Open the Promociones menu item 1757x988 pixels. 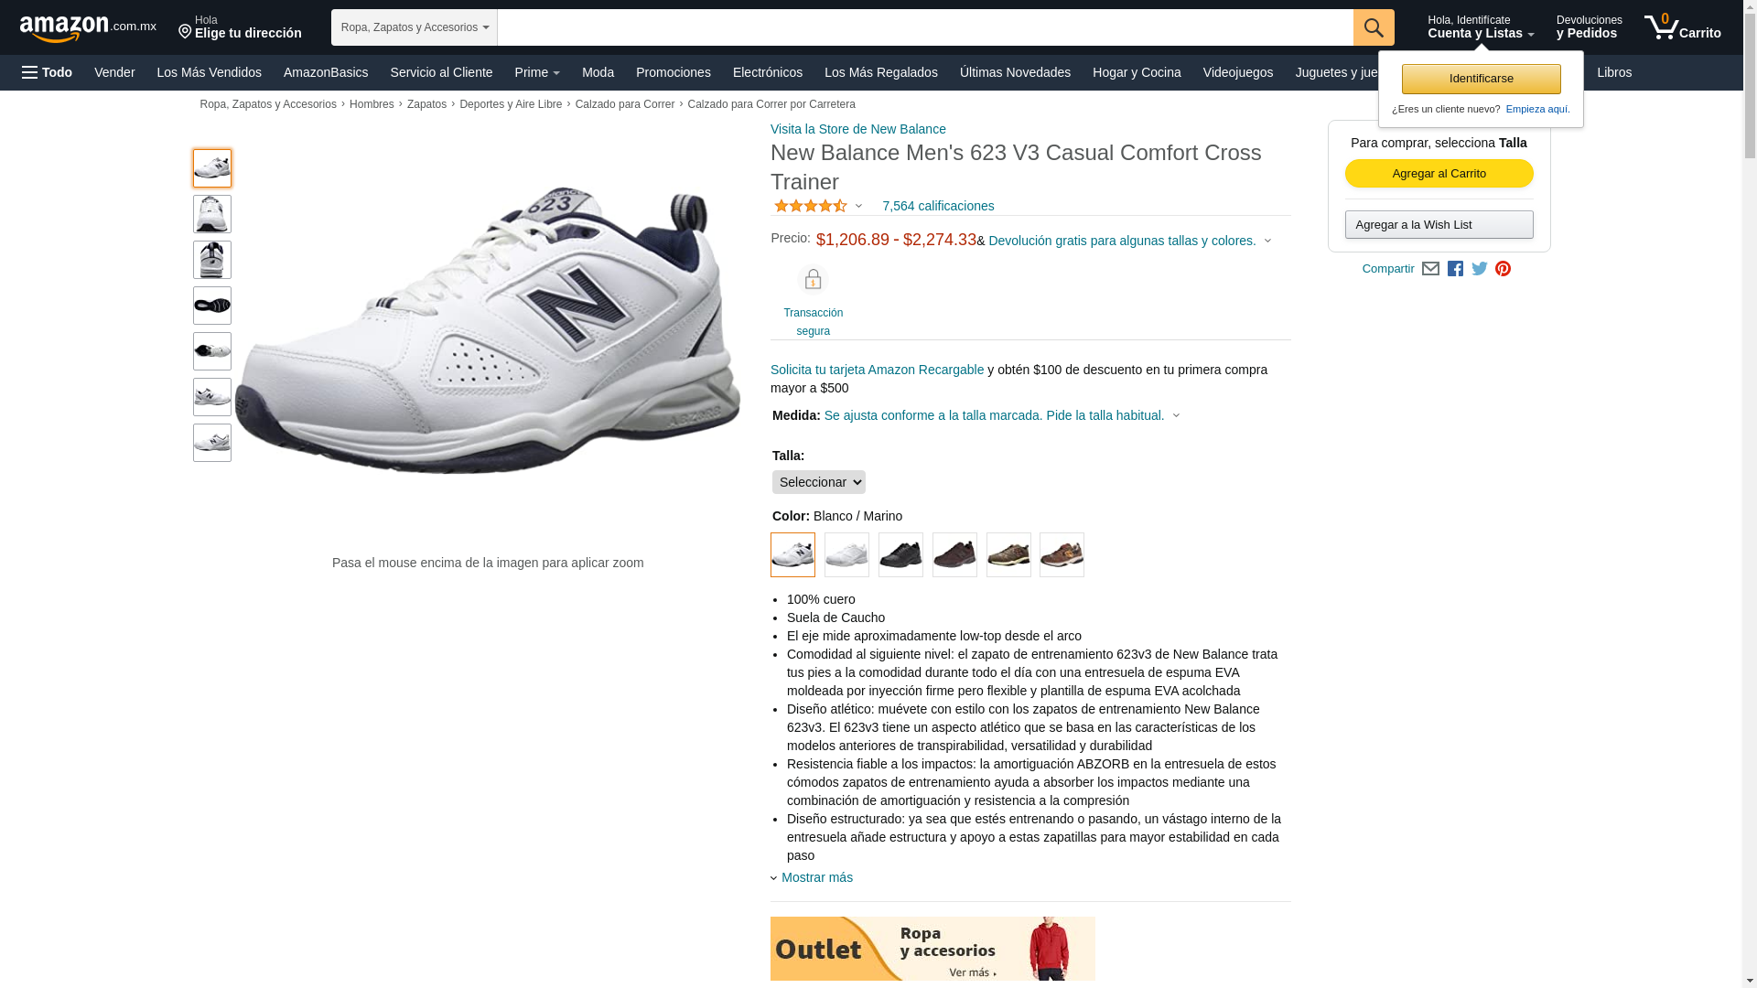[x=674, y=72]
